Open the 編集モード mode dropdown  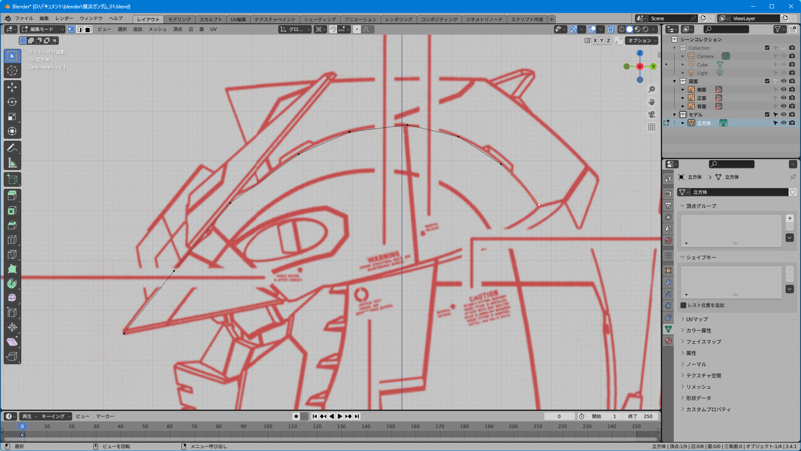coord(43,29)
